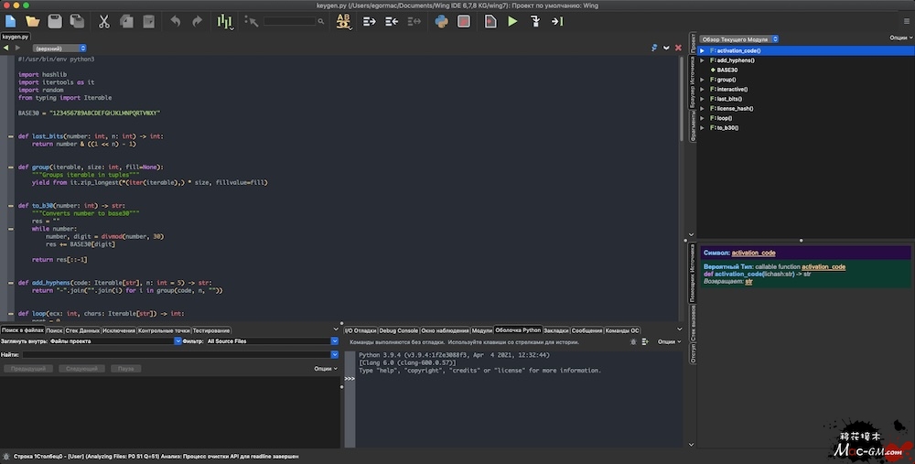The height and width of the screenshot is (464, 915).
Task: Click the New File icon
Action: coord(10,20)
